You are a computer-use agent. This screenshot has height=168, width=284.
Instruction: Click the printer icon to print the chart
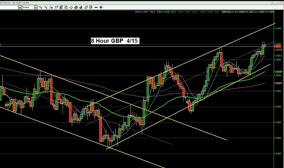76,7
